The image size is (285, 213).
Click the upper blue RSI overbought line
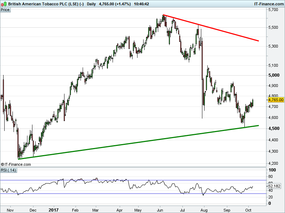133,180
